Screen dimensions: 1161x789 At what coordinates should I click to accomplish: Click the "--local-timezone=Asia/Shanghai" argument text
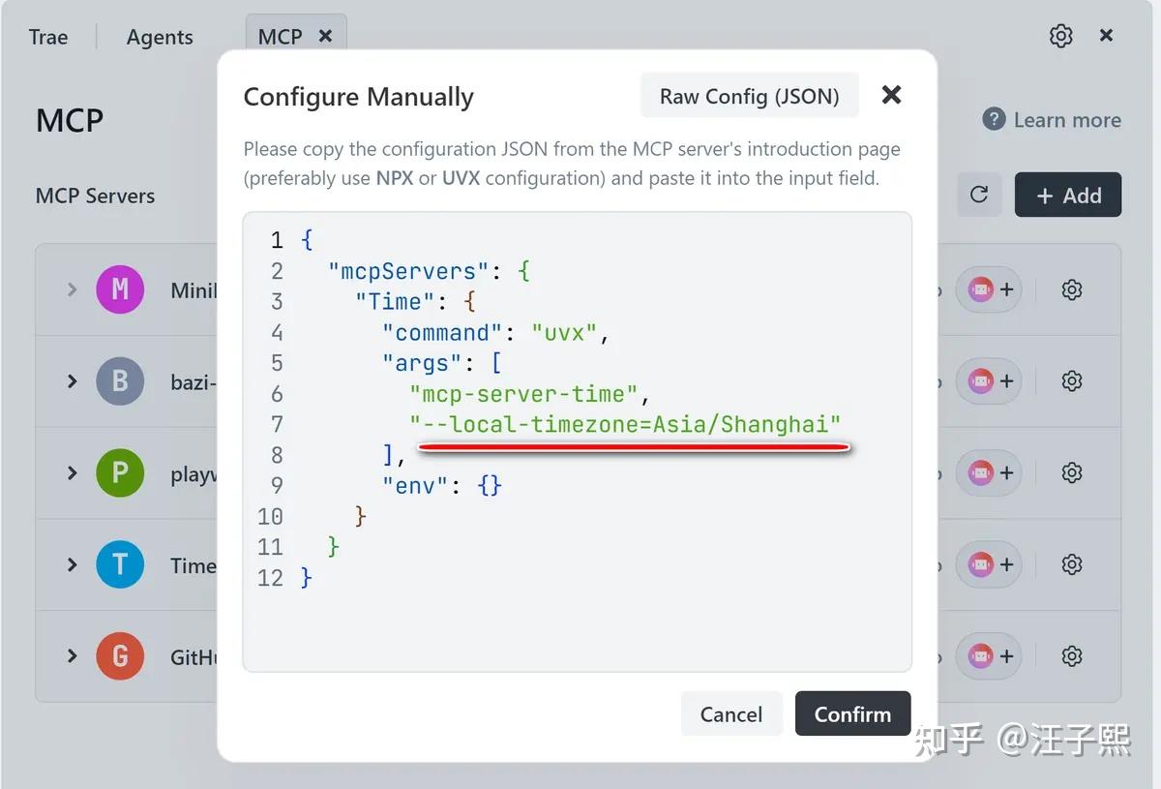625,424
